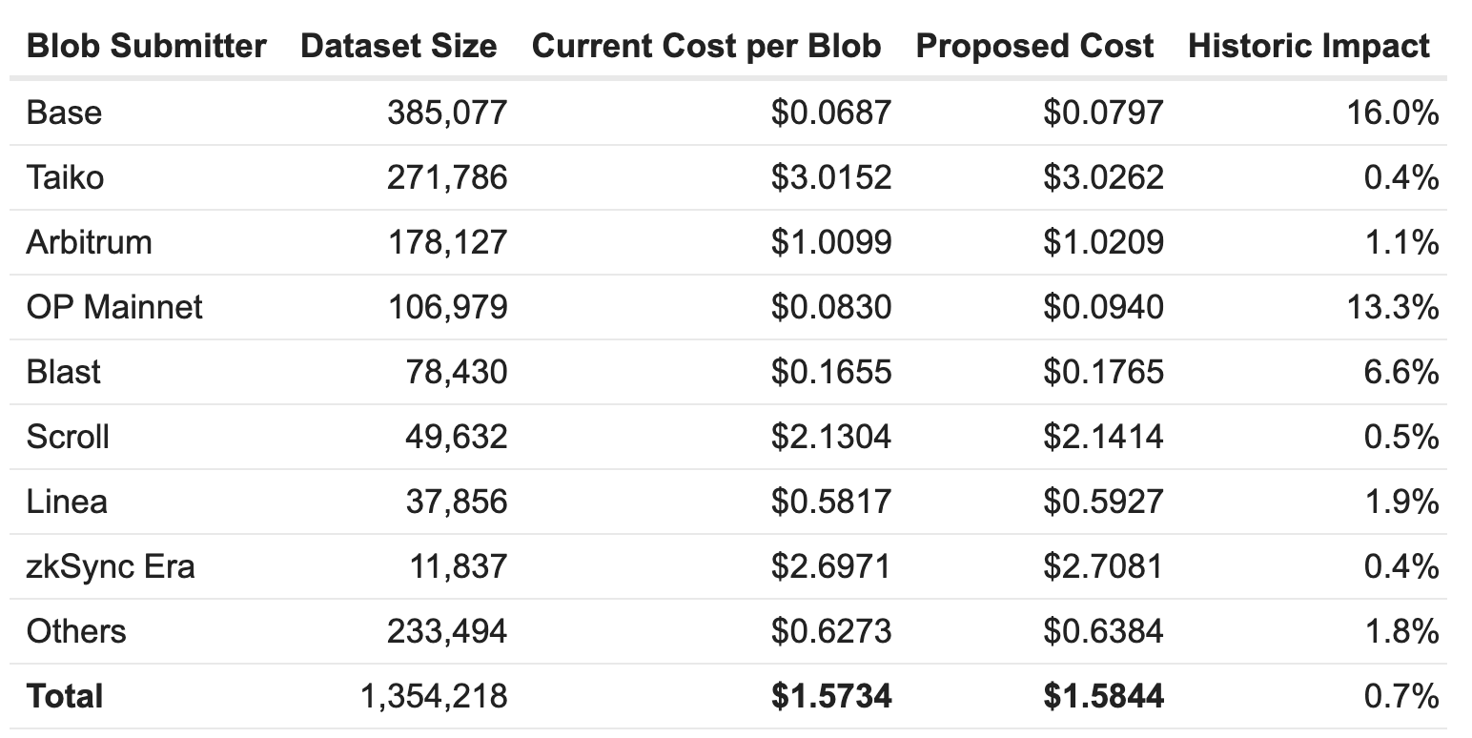The width and height of the screenshot is (1472, 738).
Task: Select the Others row label
Action: pyautogui.click(x=76, y=631)
